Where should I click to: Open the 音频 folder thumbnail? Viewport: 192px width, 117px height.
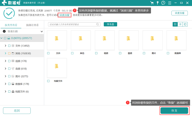(129, 40)
